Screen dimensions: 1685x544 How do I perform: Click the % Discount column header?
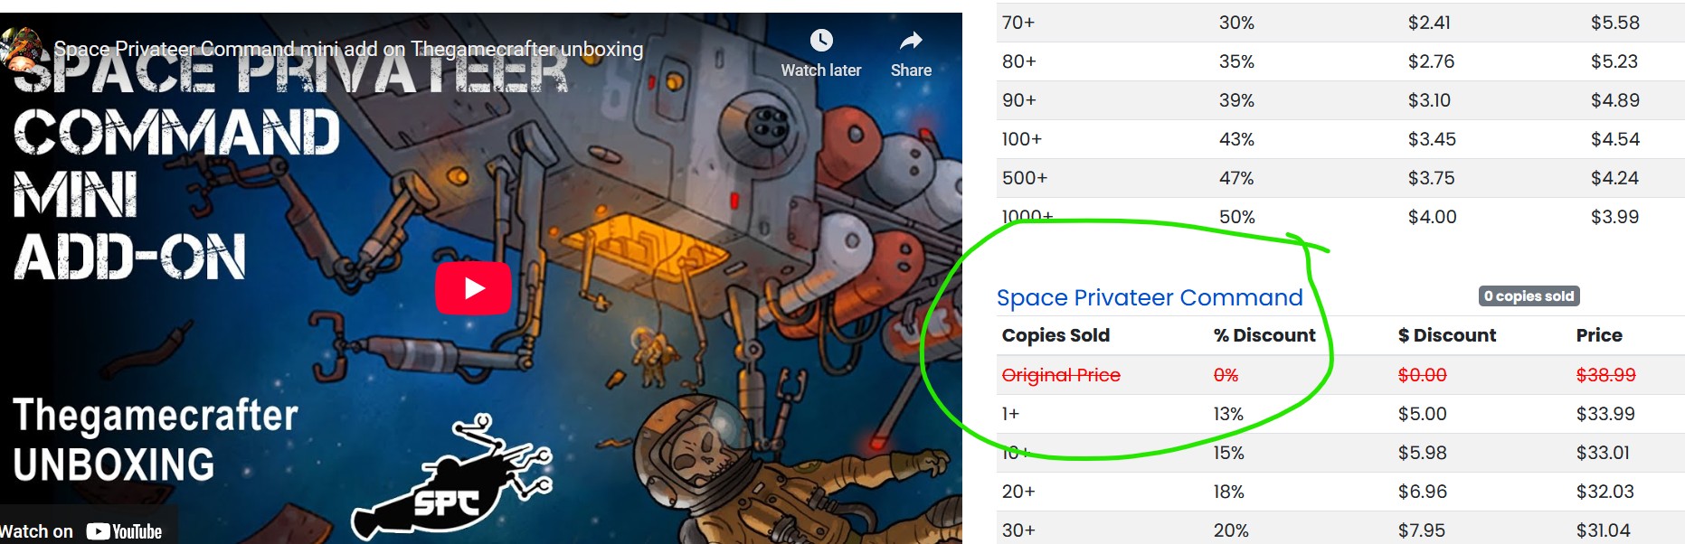[x=1264, y=335]
